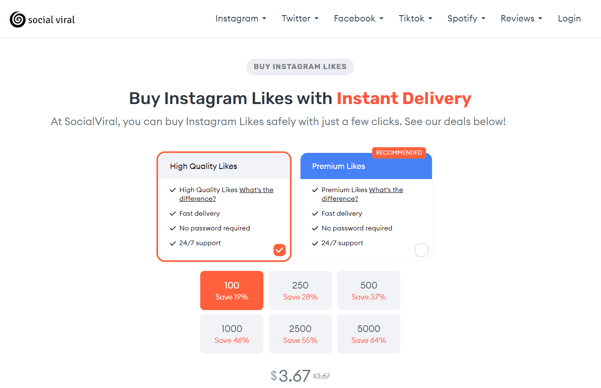Image resolution: width=601 pixels, height=388 pixels.
Task: Enable the Premium Likes plan checkbox
Action: tap(421, 250)
